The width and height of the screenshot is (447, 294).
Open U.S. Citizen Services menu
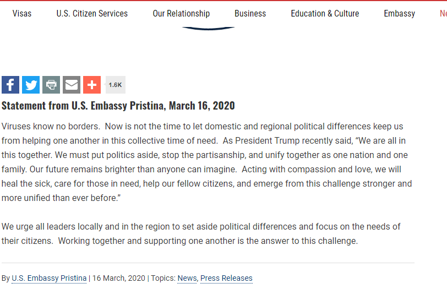coord(92,13)
